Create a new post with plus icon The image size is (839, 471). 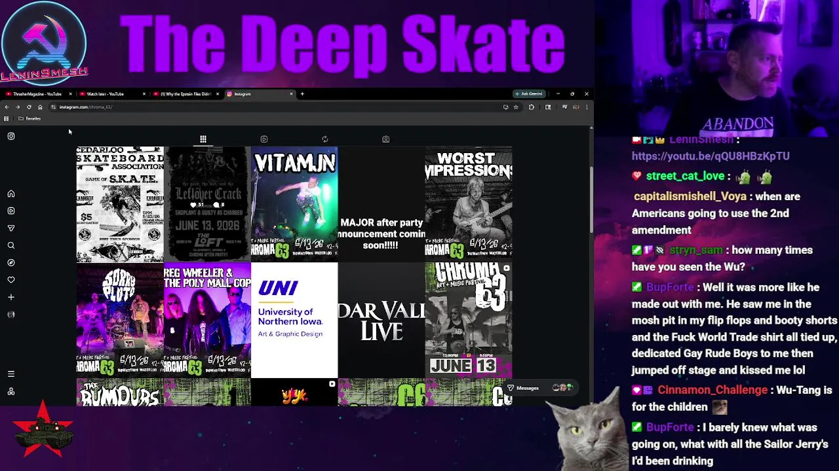pyautogui.click(x=11, y=297)
